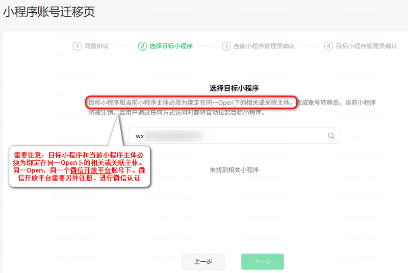Click the red-outlined sentence about 同一Open

pos(191,103)
